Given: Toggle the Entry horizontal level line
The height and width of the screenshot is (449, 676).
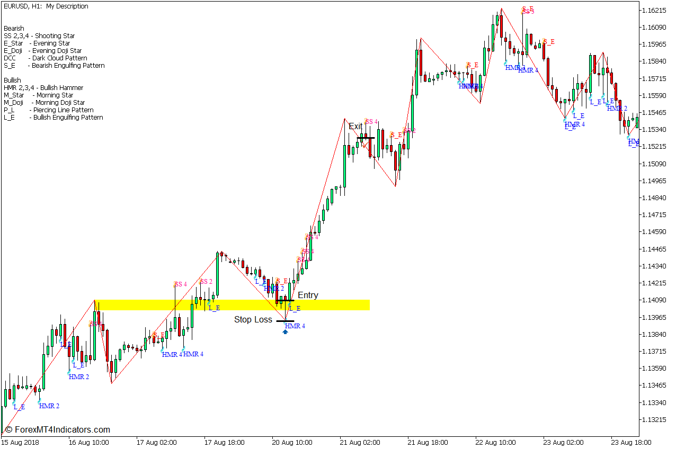Looking at the screenshot, I should click(x=286, y=300).
